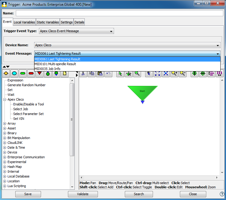
Task: Collapse the Apex Cleco tree node
Action: (4, 99)
